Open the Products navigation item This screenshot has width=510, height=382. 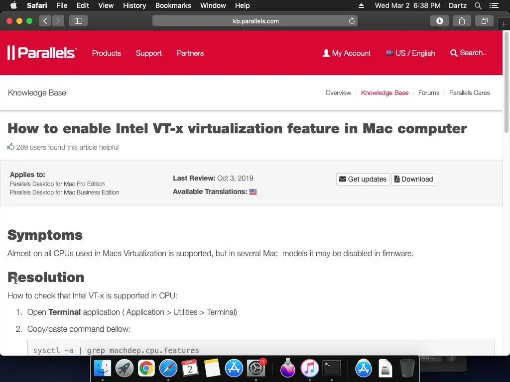(x=107, y=53)
